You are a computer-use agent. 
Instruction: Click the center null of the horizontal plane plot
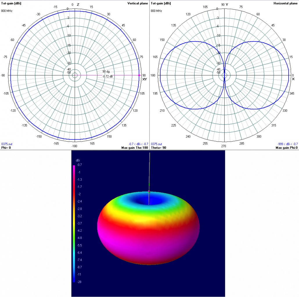(224, 75)
